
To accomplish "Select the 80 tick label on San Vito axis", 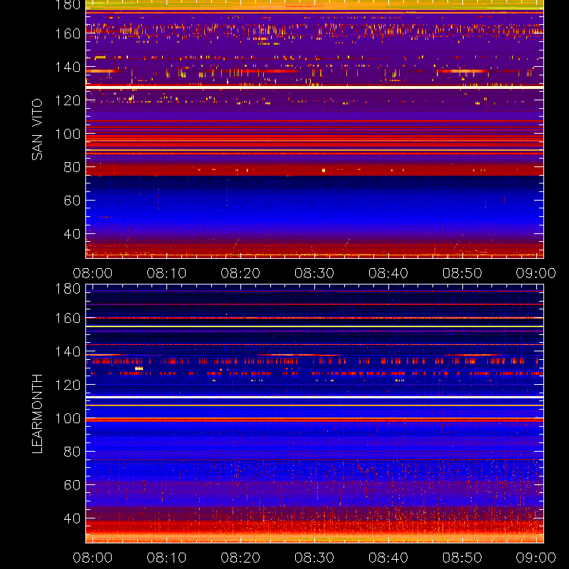I will pyautogui.click(x=73, y=167).
